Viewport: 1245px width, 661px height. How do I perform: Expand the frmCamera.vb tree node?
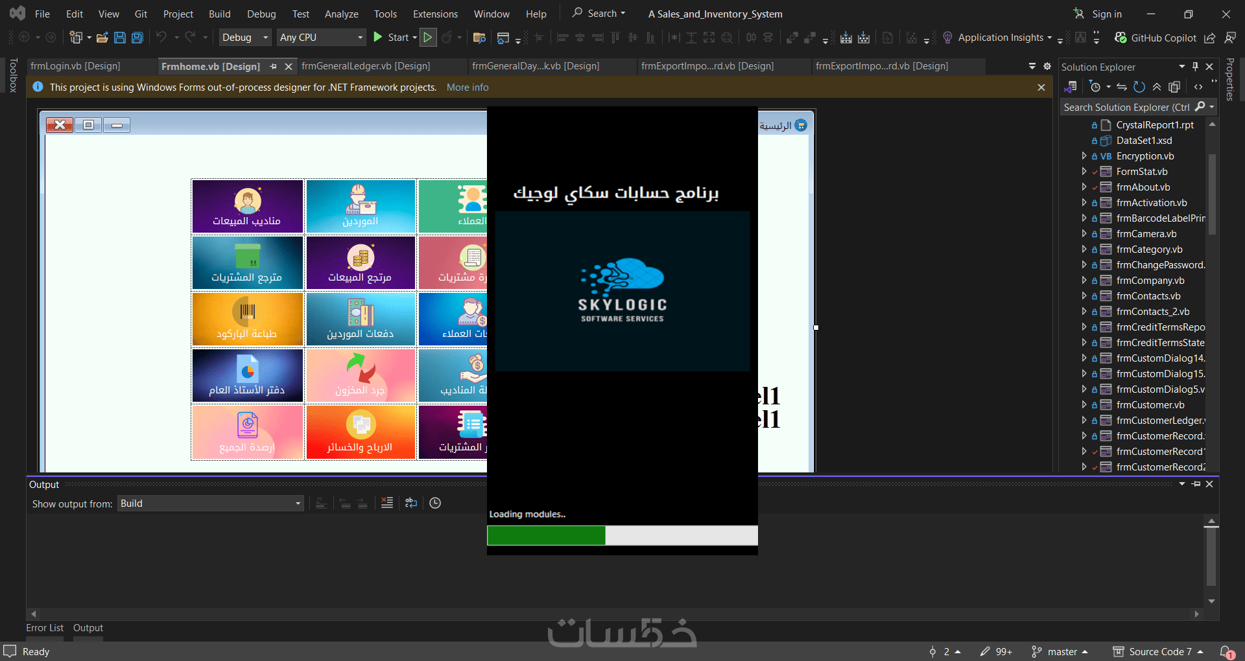[1084, 234]
